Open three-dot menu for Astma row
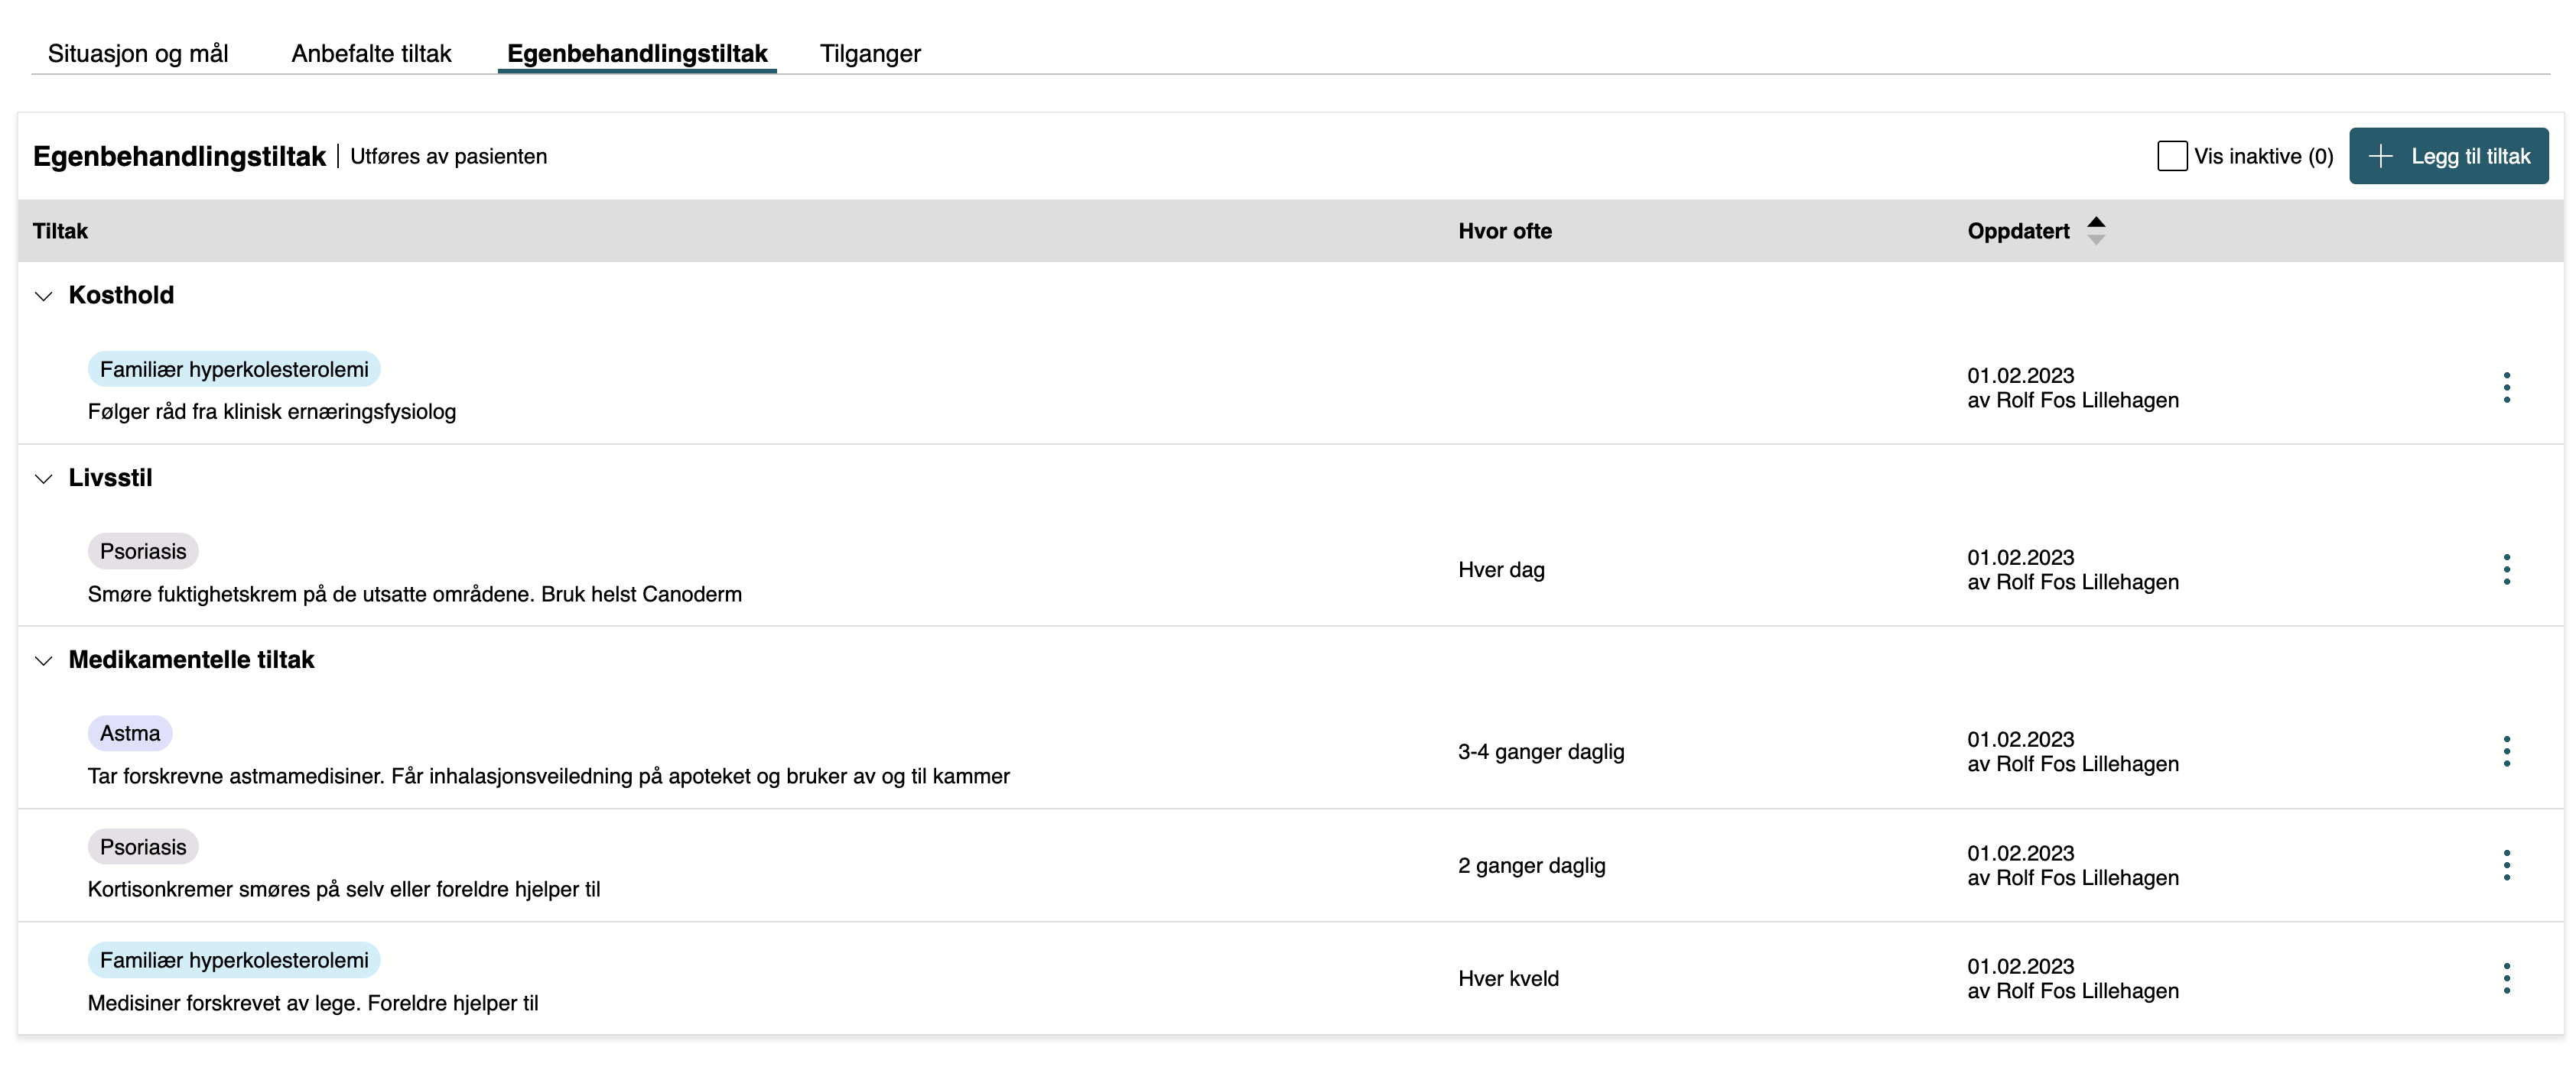The image size is (2576, 1070). (2506, 751)
